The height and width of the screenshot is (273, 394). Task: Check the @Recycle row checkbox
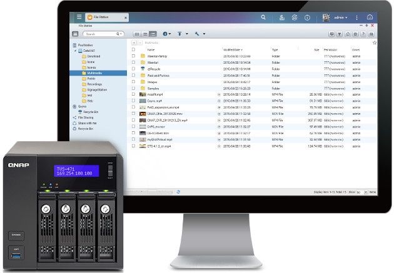tap(133, 69)
